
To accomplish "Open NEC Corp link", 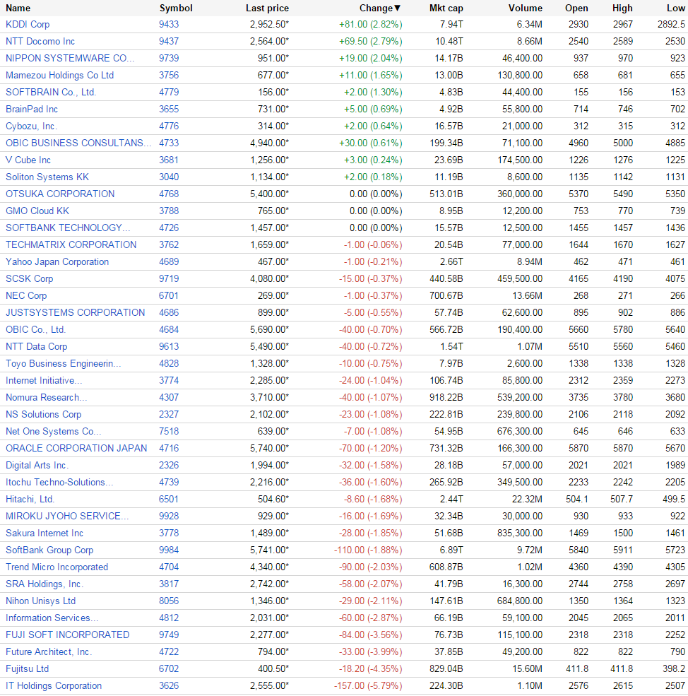I will 26,295.
